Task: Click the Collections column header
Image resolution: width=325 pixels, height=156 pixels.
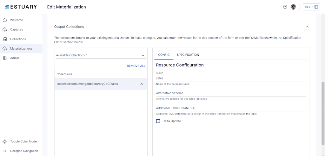Action: point(64,74)
